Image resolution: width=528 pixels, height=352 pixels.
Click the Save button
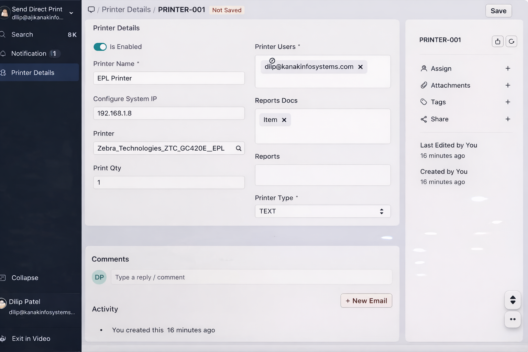coord(498,11)
